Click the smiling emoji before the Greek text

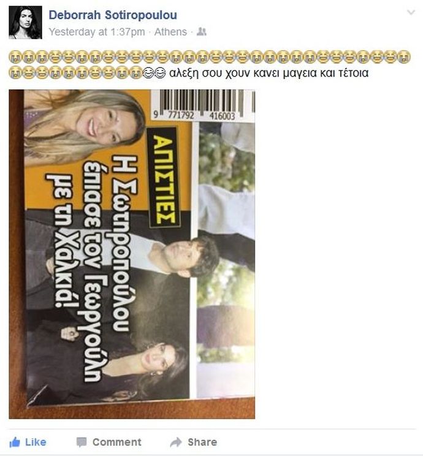[160, 73]
